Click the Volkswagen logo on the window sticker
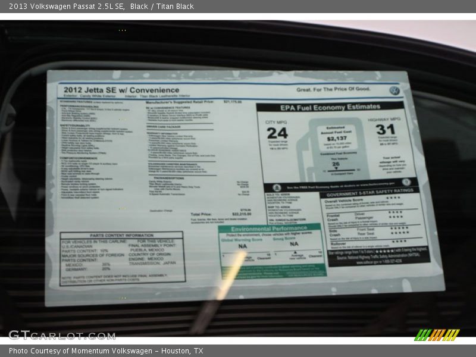 [x=394, y=90]
